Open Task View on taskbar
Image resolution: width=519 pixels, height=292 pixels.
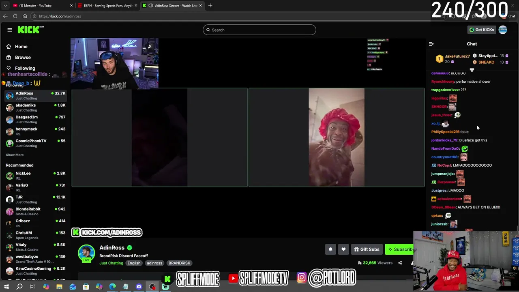32,287
